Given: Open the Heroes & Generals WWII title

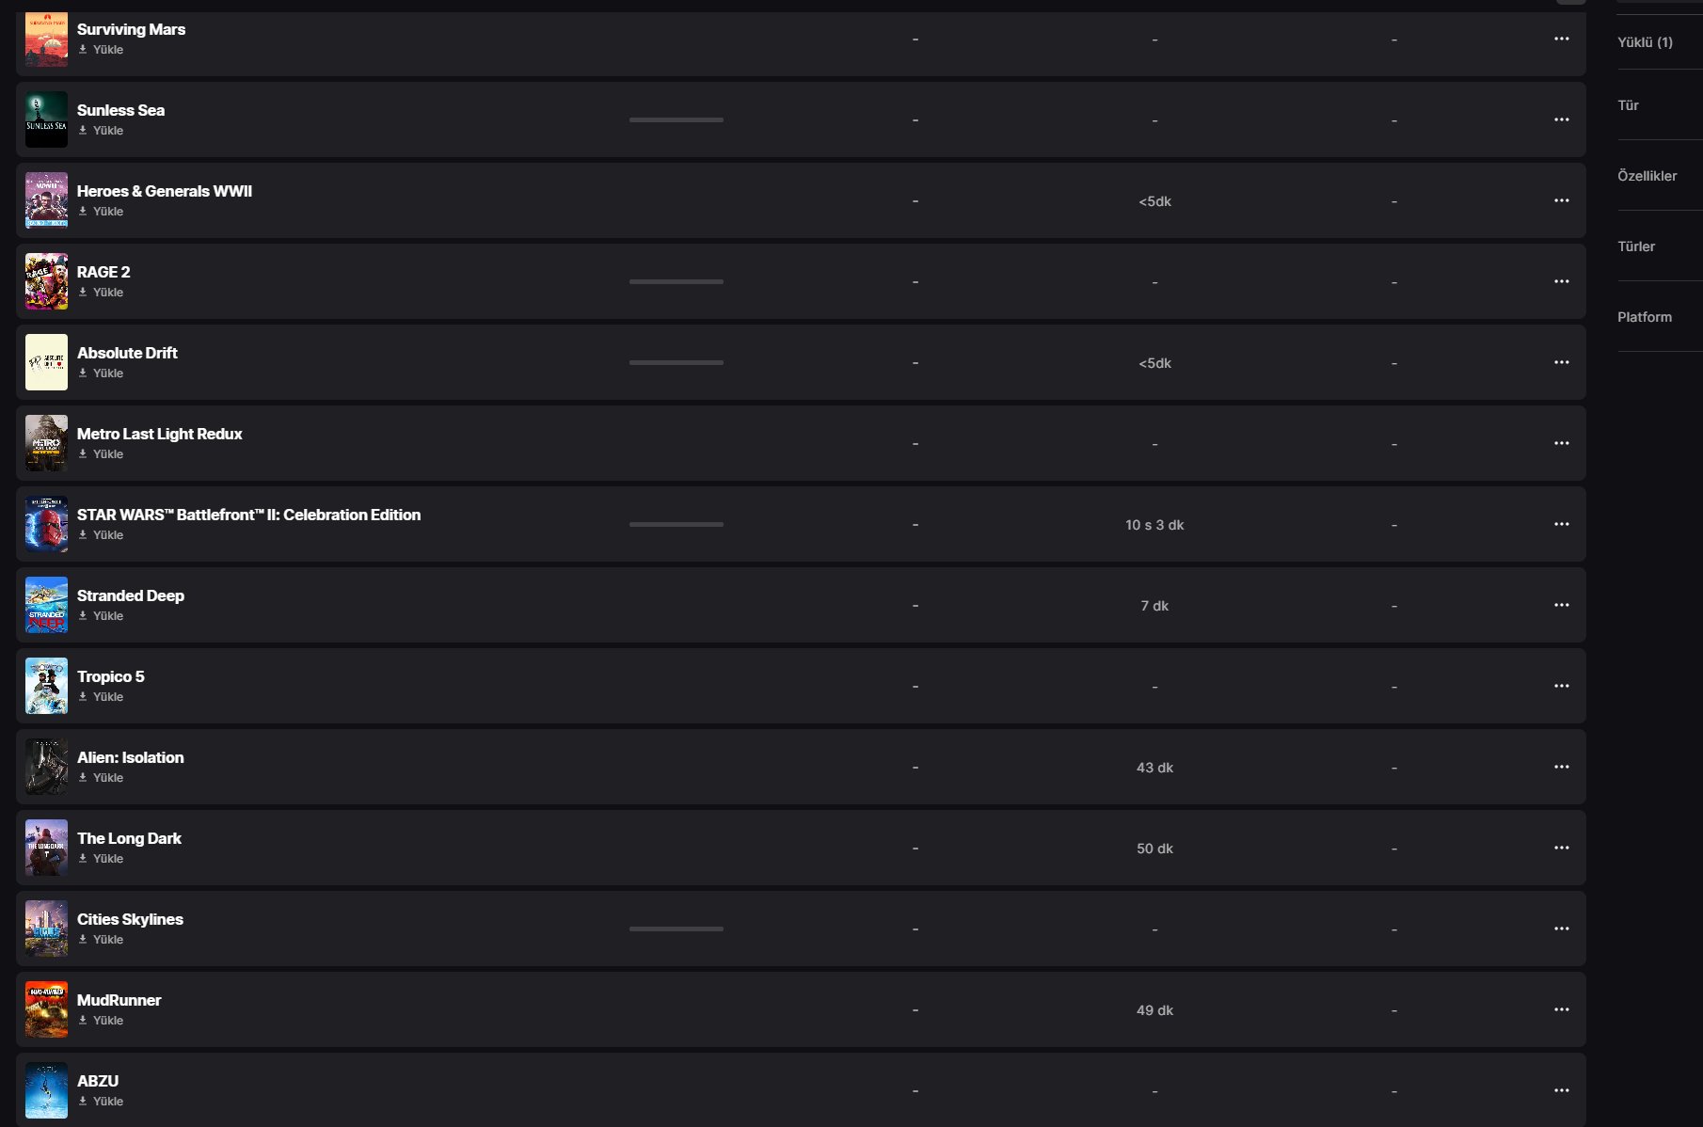Looking at the screenshot, I should point(164,191).
